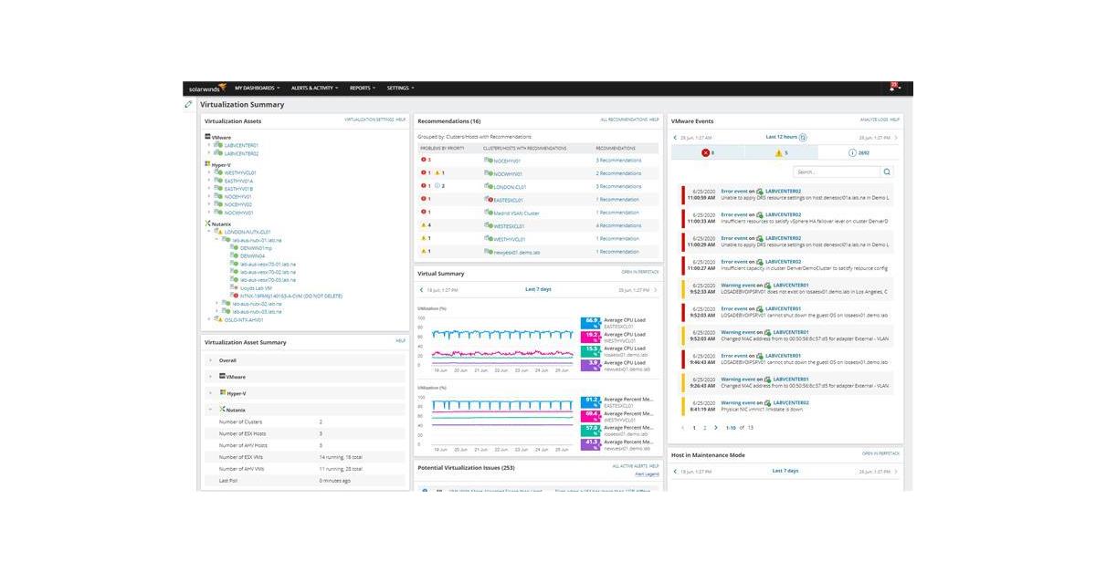
Task: Open the My Dashboards dropdown menu
Action: (x=258, y=88)
